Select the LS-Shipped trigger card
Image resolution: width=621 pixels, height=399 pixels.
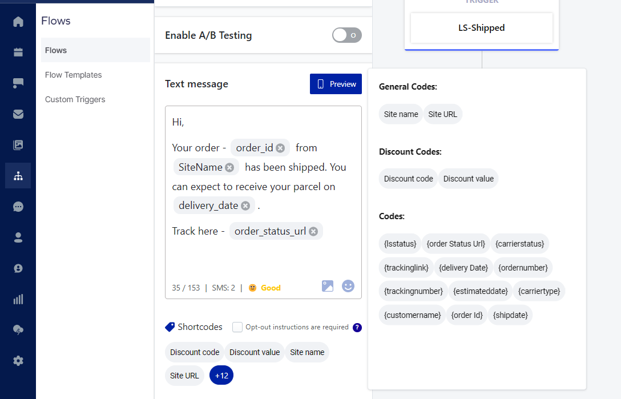482,28
